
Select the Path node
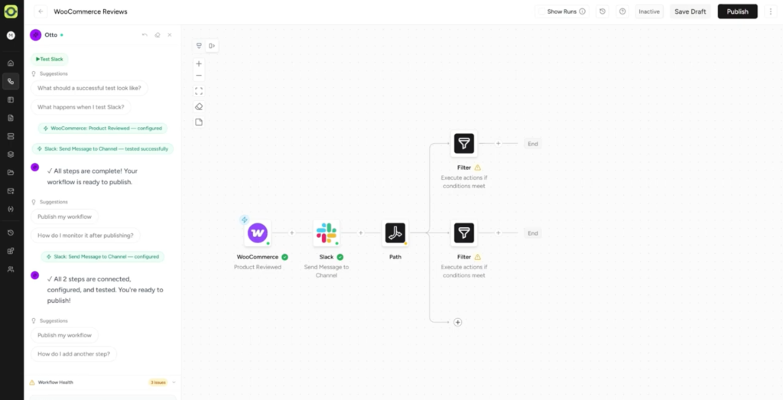pyautogui.click(x=395, y=233)
